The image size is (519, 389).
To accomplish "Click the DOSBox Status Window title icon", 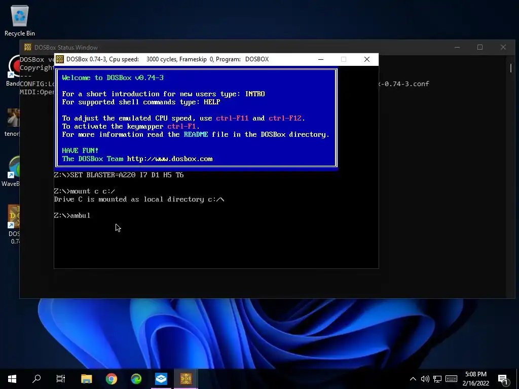I will point(28,47).
